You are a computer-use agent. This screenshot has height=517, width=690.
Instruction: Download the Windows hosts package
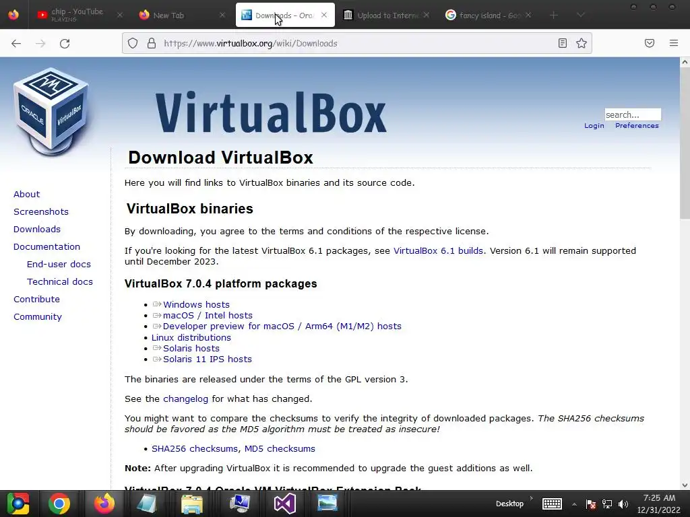coord(196,305)
